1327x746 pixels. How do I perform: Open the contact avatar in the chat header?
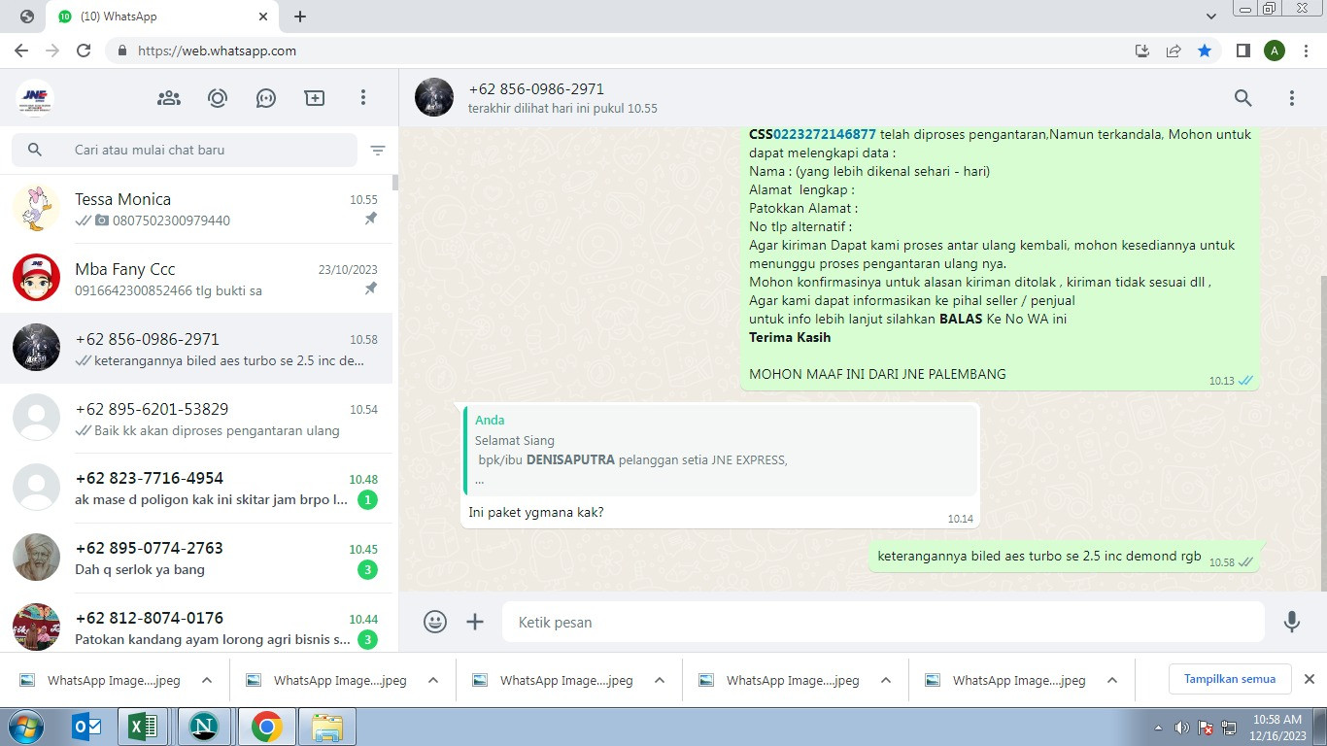434,97
